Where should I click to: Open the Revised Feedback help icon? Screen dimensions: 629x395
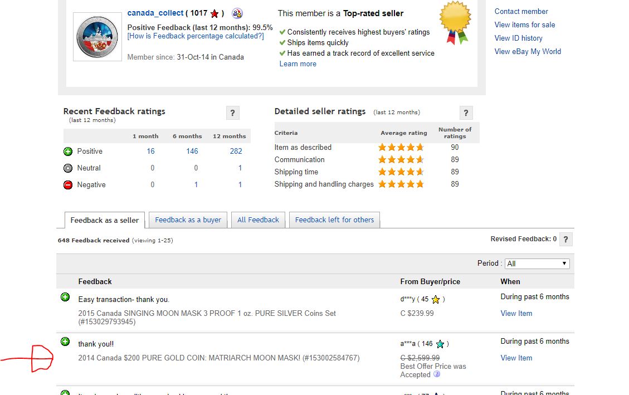565,240
